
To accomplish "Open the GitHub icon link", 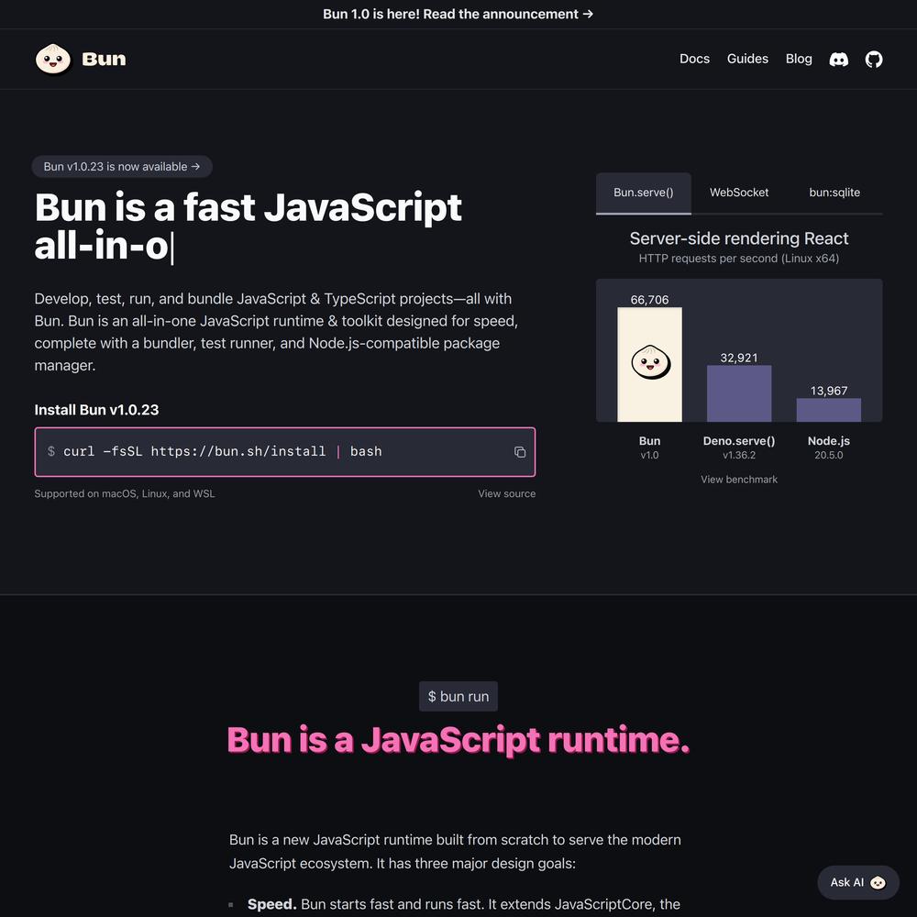I will tap(874, 59).
